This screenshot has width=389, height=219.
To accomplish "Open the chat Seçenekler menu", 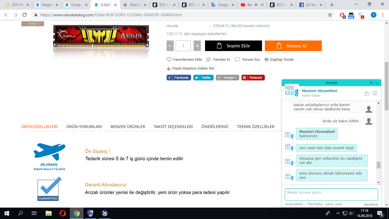I will 294,204.
